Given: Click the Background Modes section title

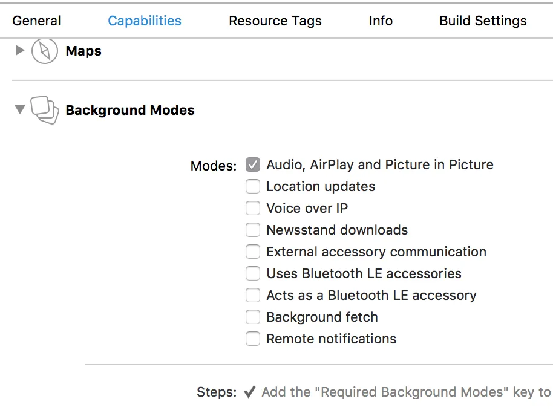Looking at the screenshot, I should click(x=130, y=110).
